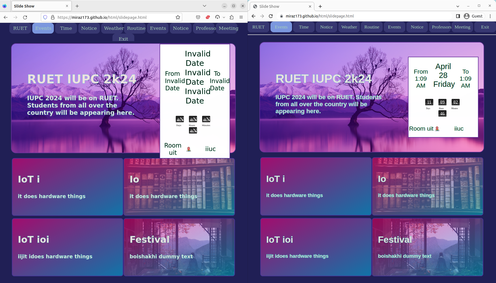Open the Chrome side panel icon
Viewport: 496px width, 283px height.
tap(458, 16)
